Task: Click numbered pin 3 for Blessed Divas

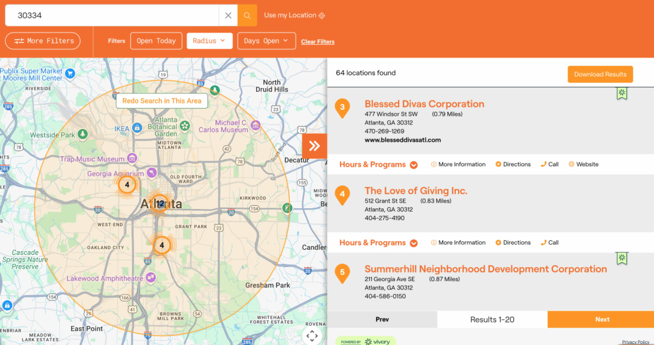Action: [x=342, y=108]
